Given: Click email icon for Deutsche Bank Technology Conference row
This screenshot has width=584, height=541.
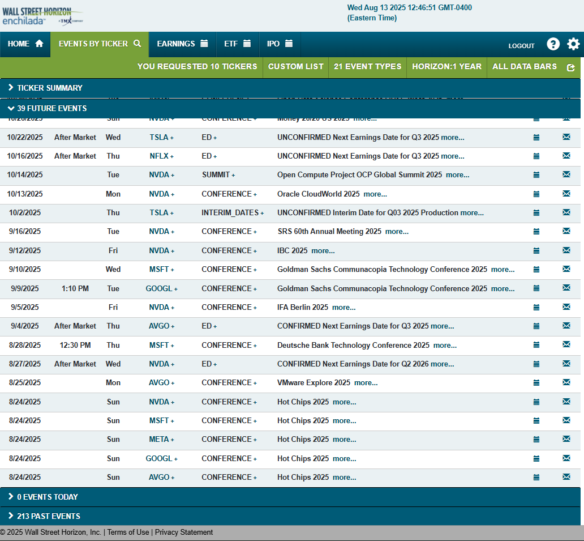Looking at the screenshot, I should (566, 344).
